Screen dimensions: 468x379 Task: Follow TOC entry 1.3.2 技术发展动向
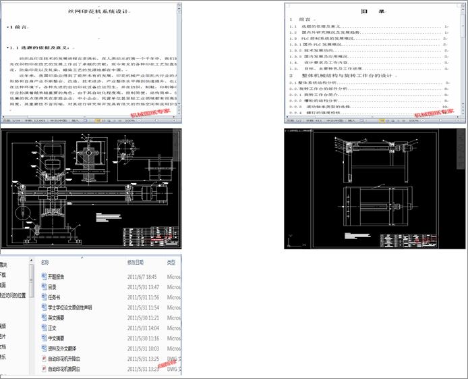click(369, 50)
